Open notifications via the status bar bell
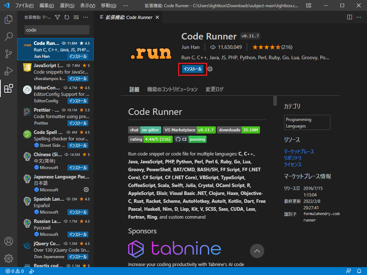This screenshot has width=367, height=275. point(359,271)
